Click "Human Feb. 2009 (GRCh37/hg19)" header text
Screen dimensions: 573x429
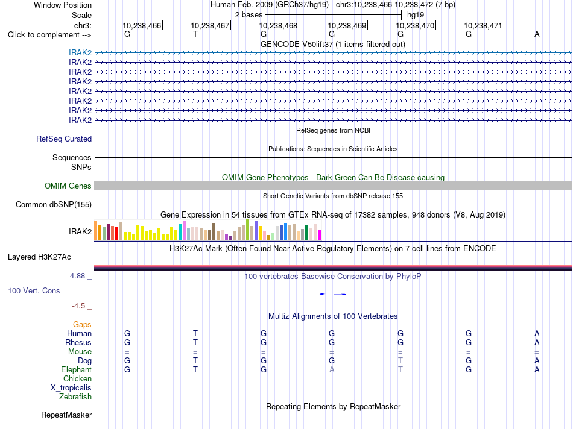click(x=270, y=5)
